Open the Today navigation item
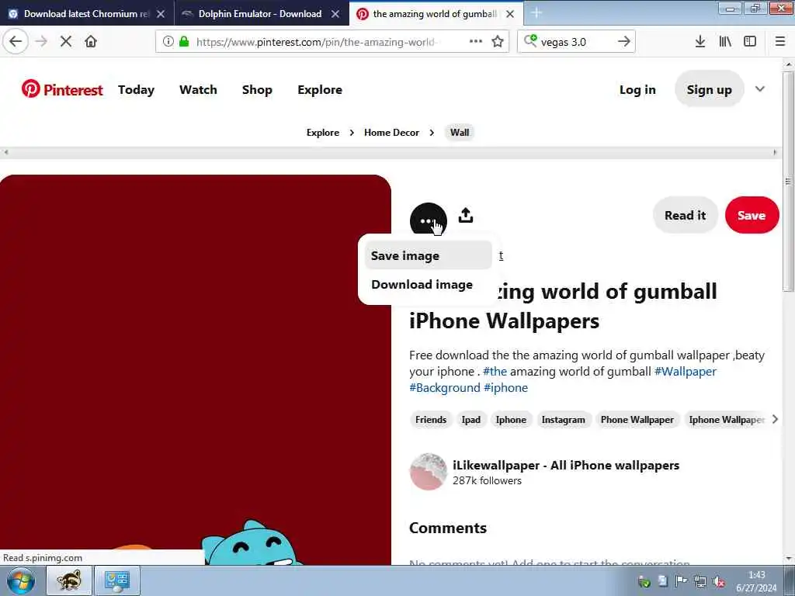This screenshot has width=795, height=596. coord(136,89)
